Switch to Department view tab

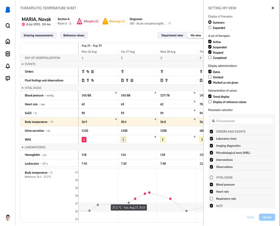pos(172,35)
